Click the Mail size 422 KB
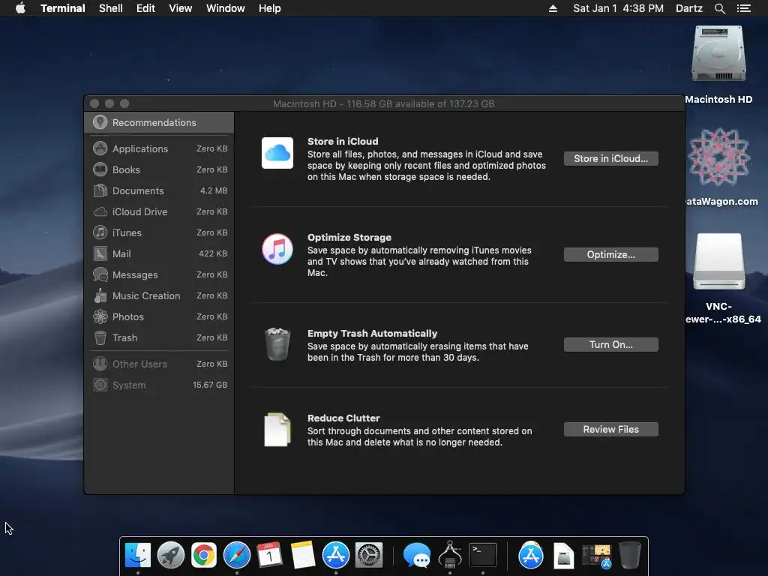The width and height of the screenshot is (768, 576). tap(213, 253)
